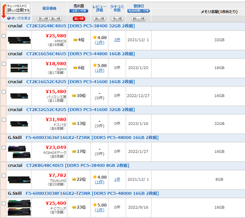This screenshot has width=245, height=218.
Task: Sort クチコミ件数 by 多い順
Action: tap(117, 19)
